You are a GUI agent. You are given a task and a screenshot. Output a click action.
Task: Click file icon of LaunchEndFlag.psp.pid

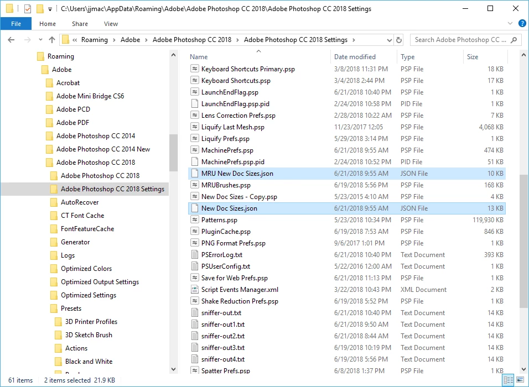click(194, 103)
